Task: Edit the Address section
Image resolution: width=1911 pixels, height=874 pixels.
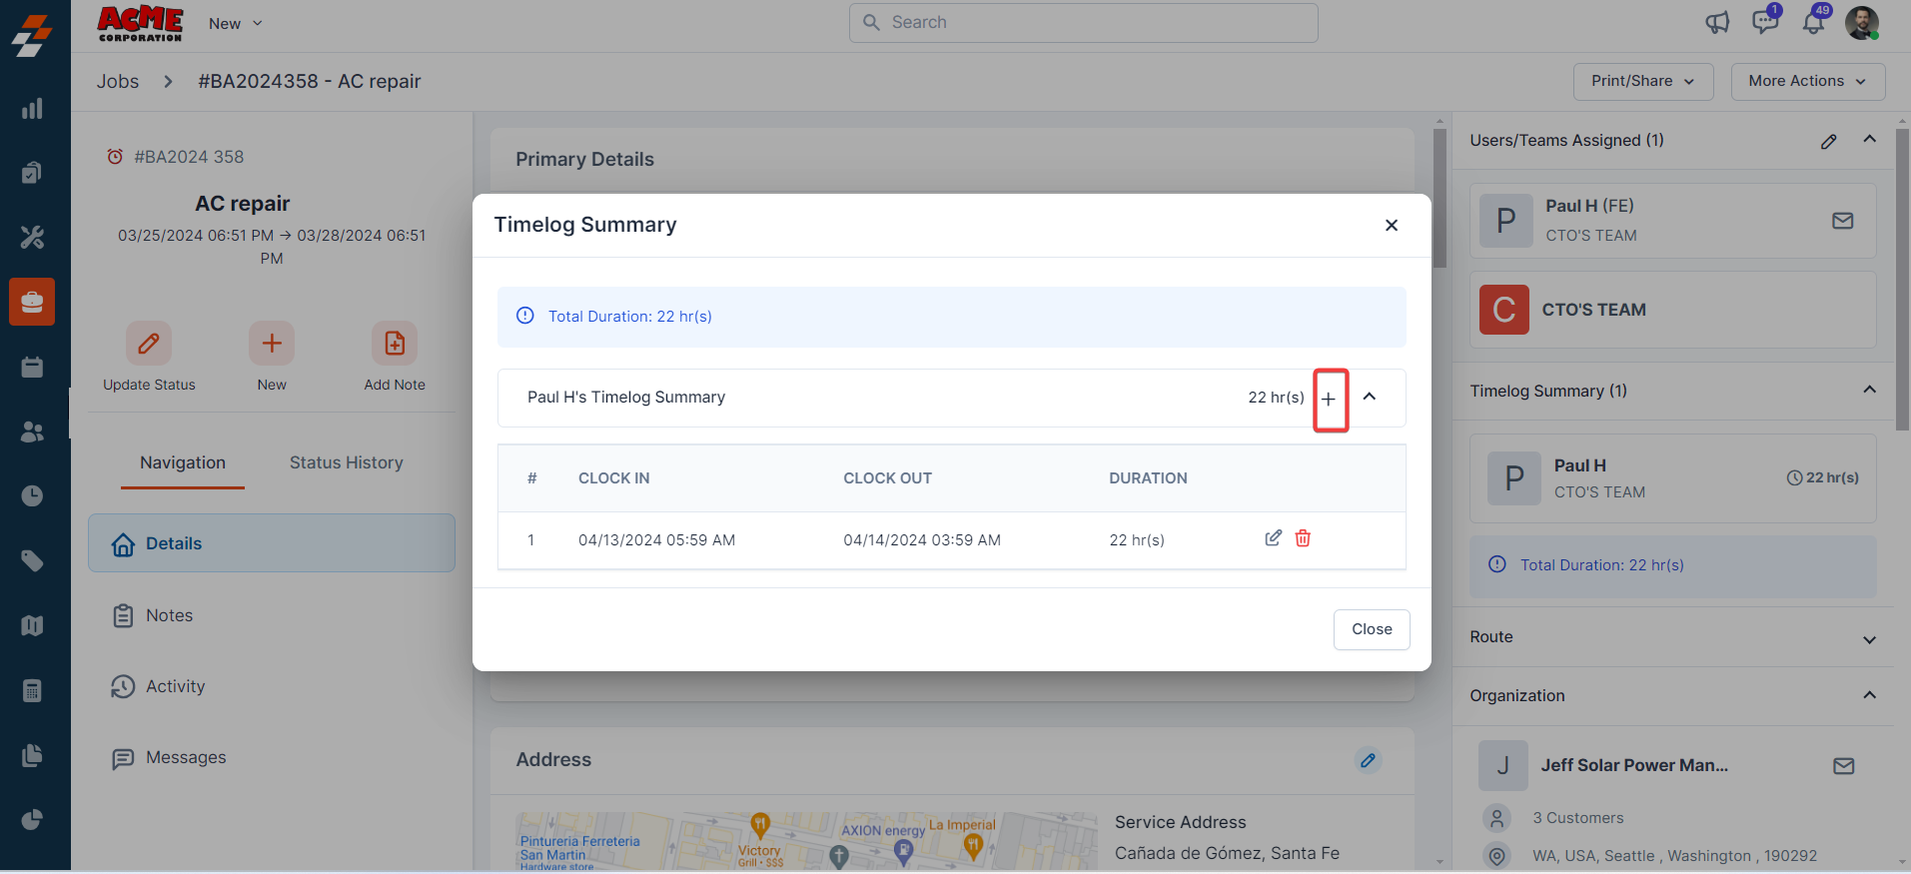Action: pos(1368,760)
